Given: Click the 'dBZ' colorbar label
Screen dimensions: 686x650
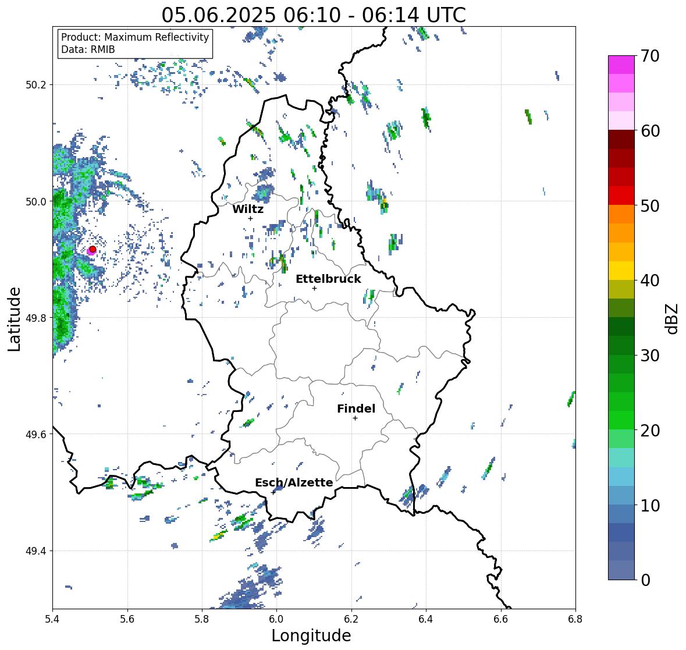Looking at the screenshot, I should coord(673,318).
